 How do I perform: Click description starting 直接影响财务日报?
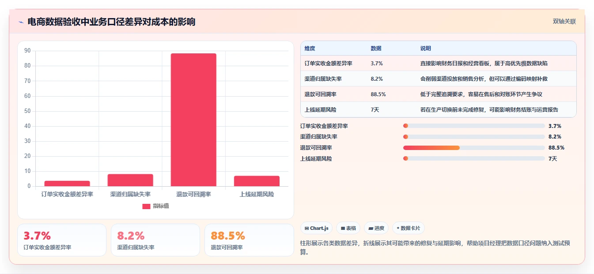click(x=484, y=64)
